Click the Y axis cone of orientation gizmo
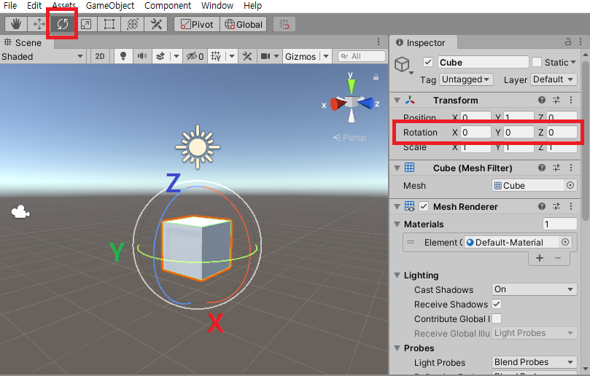The height and width of the screenshot is (376, 590). click(351, 85)
